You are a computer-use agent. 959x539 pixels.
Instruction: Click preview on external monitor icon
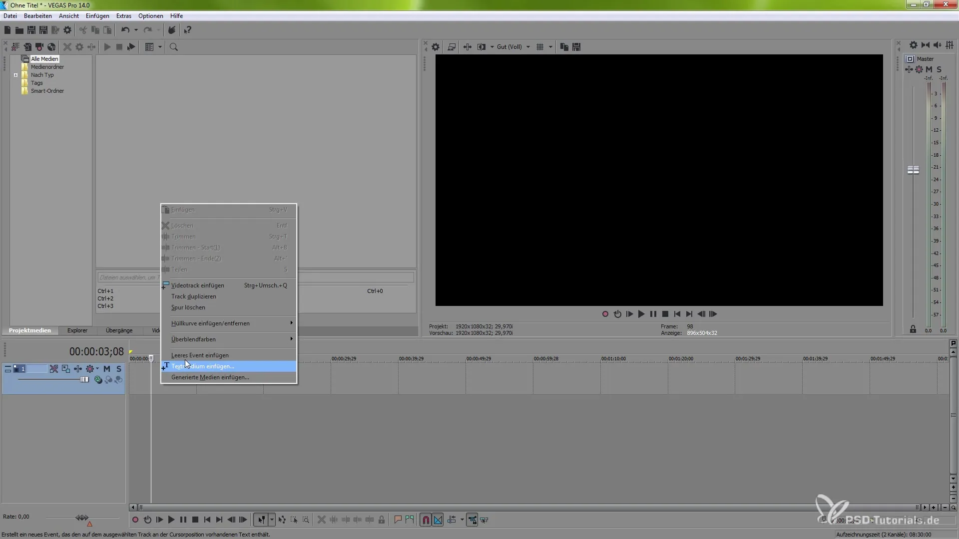coord(452,47)
